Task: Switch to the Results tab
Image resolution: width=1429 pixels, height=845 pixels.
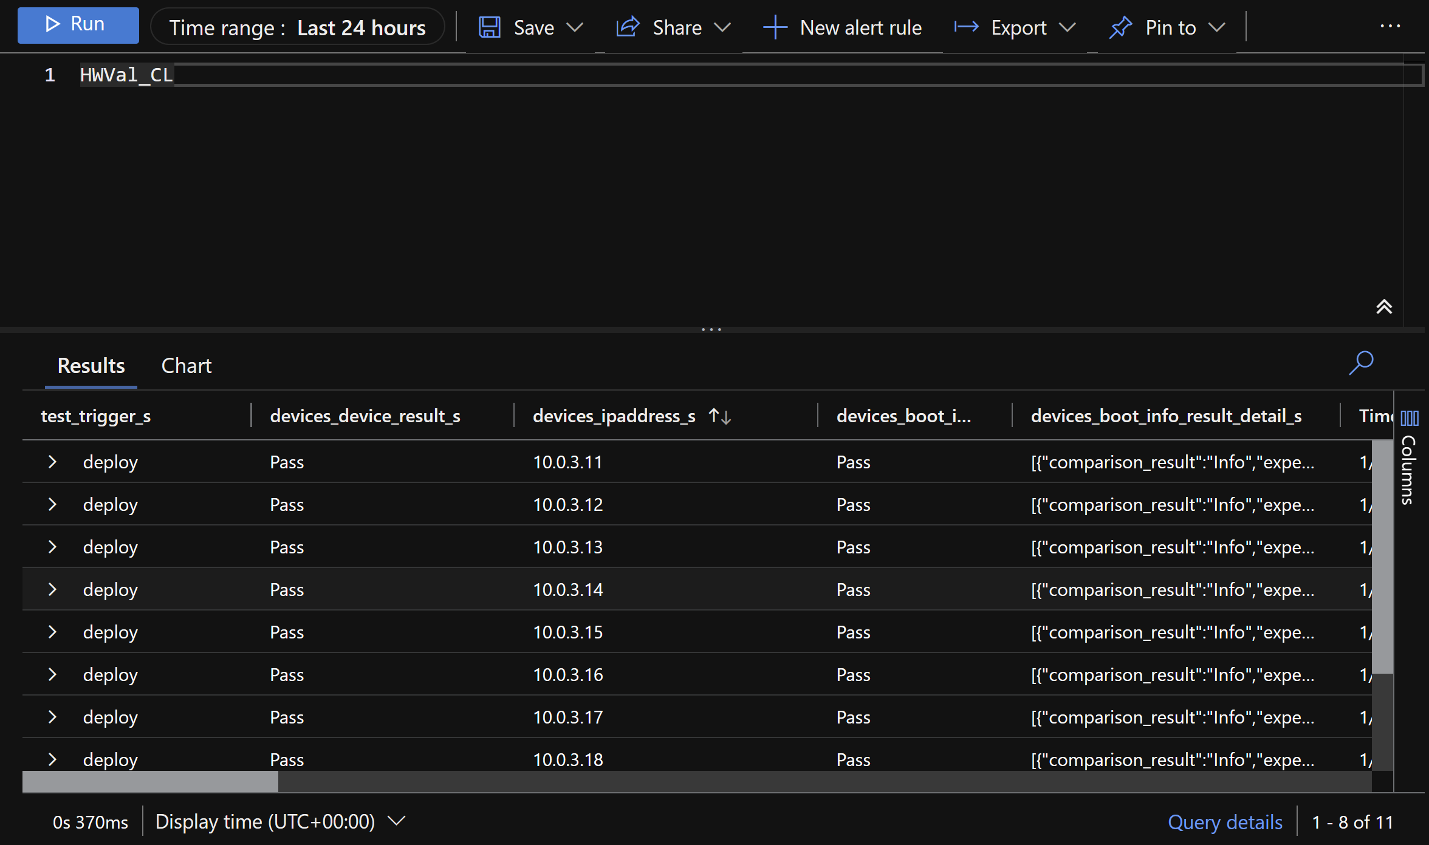Action: tap(91, 366)
